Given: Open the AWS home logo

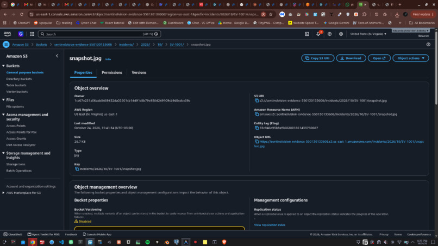Looking at the screenshot, I should pos(8,34).
